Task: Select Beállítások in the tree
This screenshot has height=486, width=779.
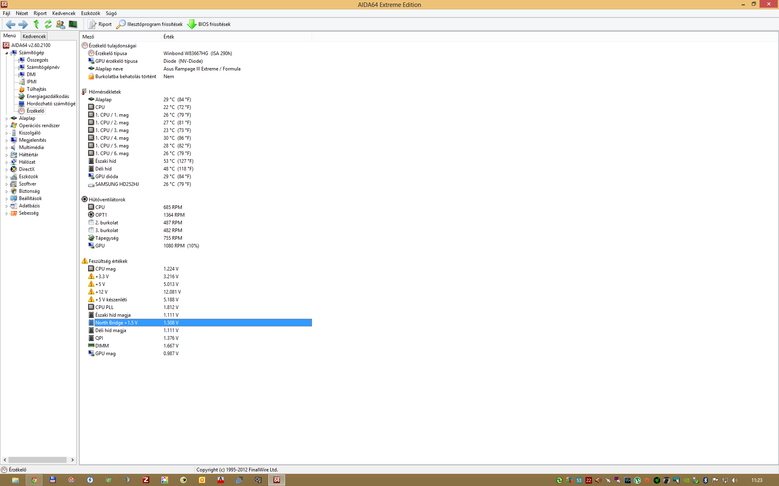Action: [x=30, y=198]
